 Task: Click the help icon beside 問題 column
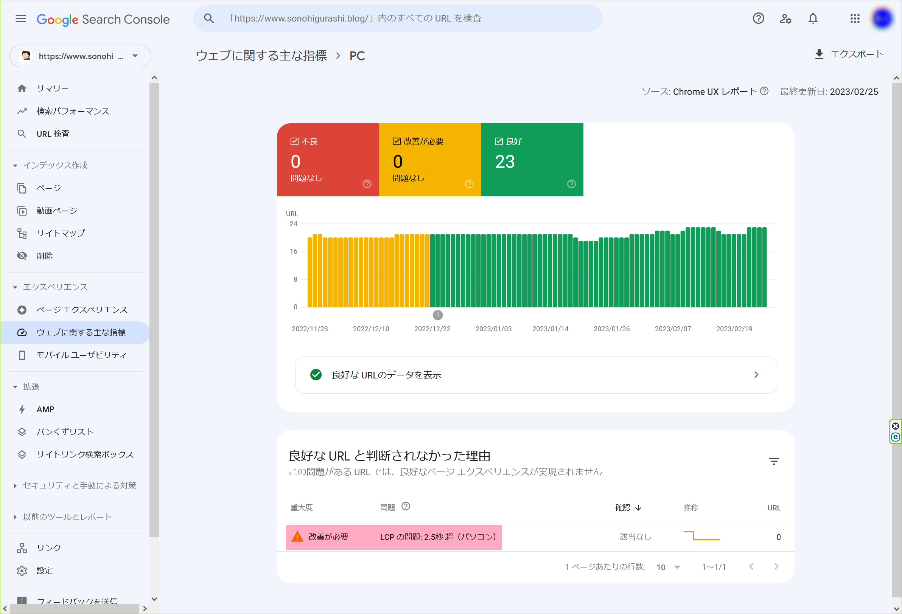(405, 506)
